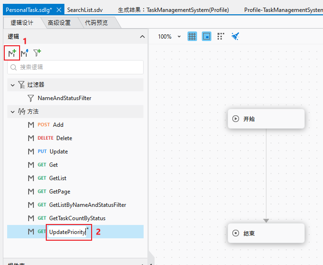
Task: Open the 代码预览 tab
Action: (96, 22)
